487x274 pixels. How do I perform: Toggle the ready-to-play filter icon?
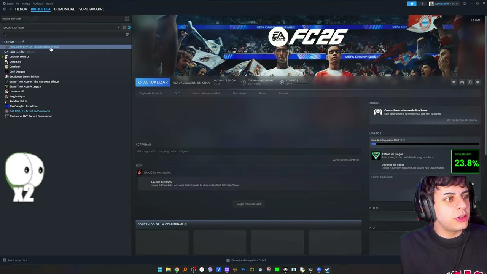pyautogui.click(x=129, y=27)
